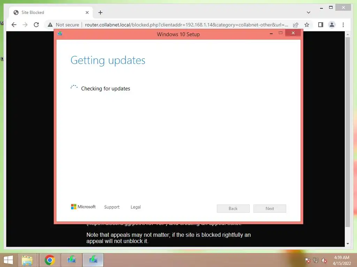Click the muted volume tray icon
Screen dimensions: 357x267
coord(324,260)
